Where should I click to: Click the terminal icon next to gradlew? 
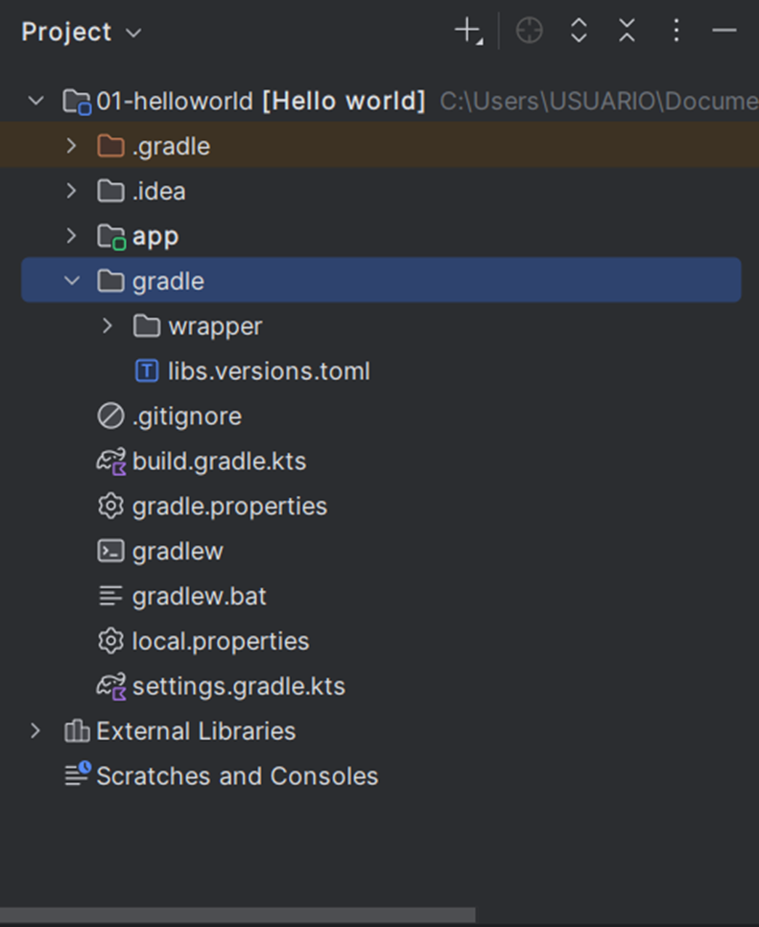pos(110,551)
